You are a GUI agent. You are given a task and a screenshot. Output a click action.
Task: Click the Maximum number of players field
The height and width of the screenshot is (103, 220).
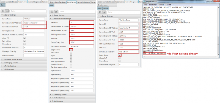point(34,35)
